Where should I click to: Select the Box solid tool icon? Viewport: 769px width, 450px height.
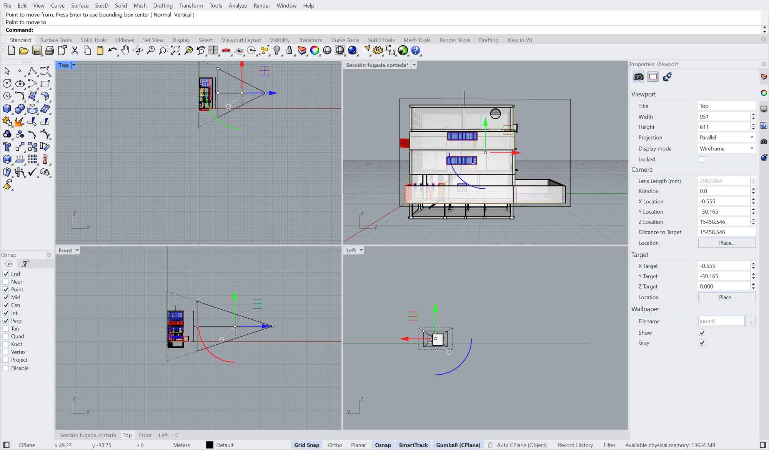click(x=7, y=109)
